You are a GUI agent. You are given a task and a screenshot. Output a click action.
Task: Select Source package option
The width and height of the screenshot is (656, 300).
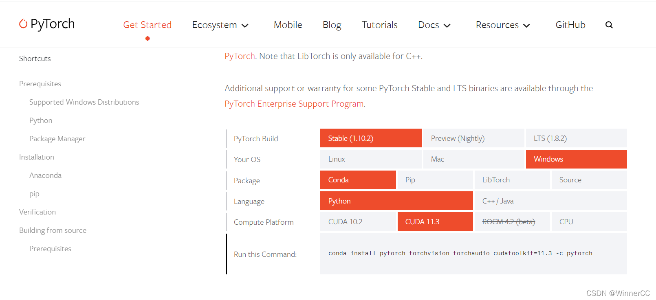tap(589, 180)
